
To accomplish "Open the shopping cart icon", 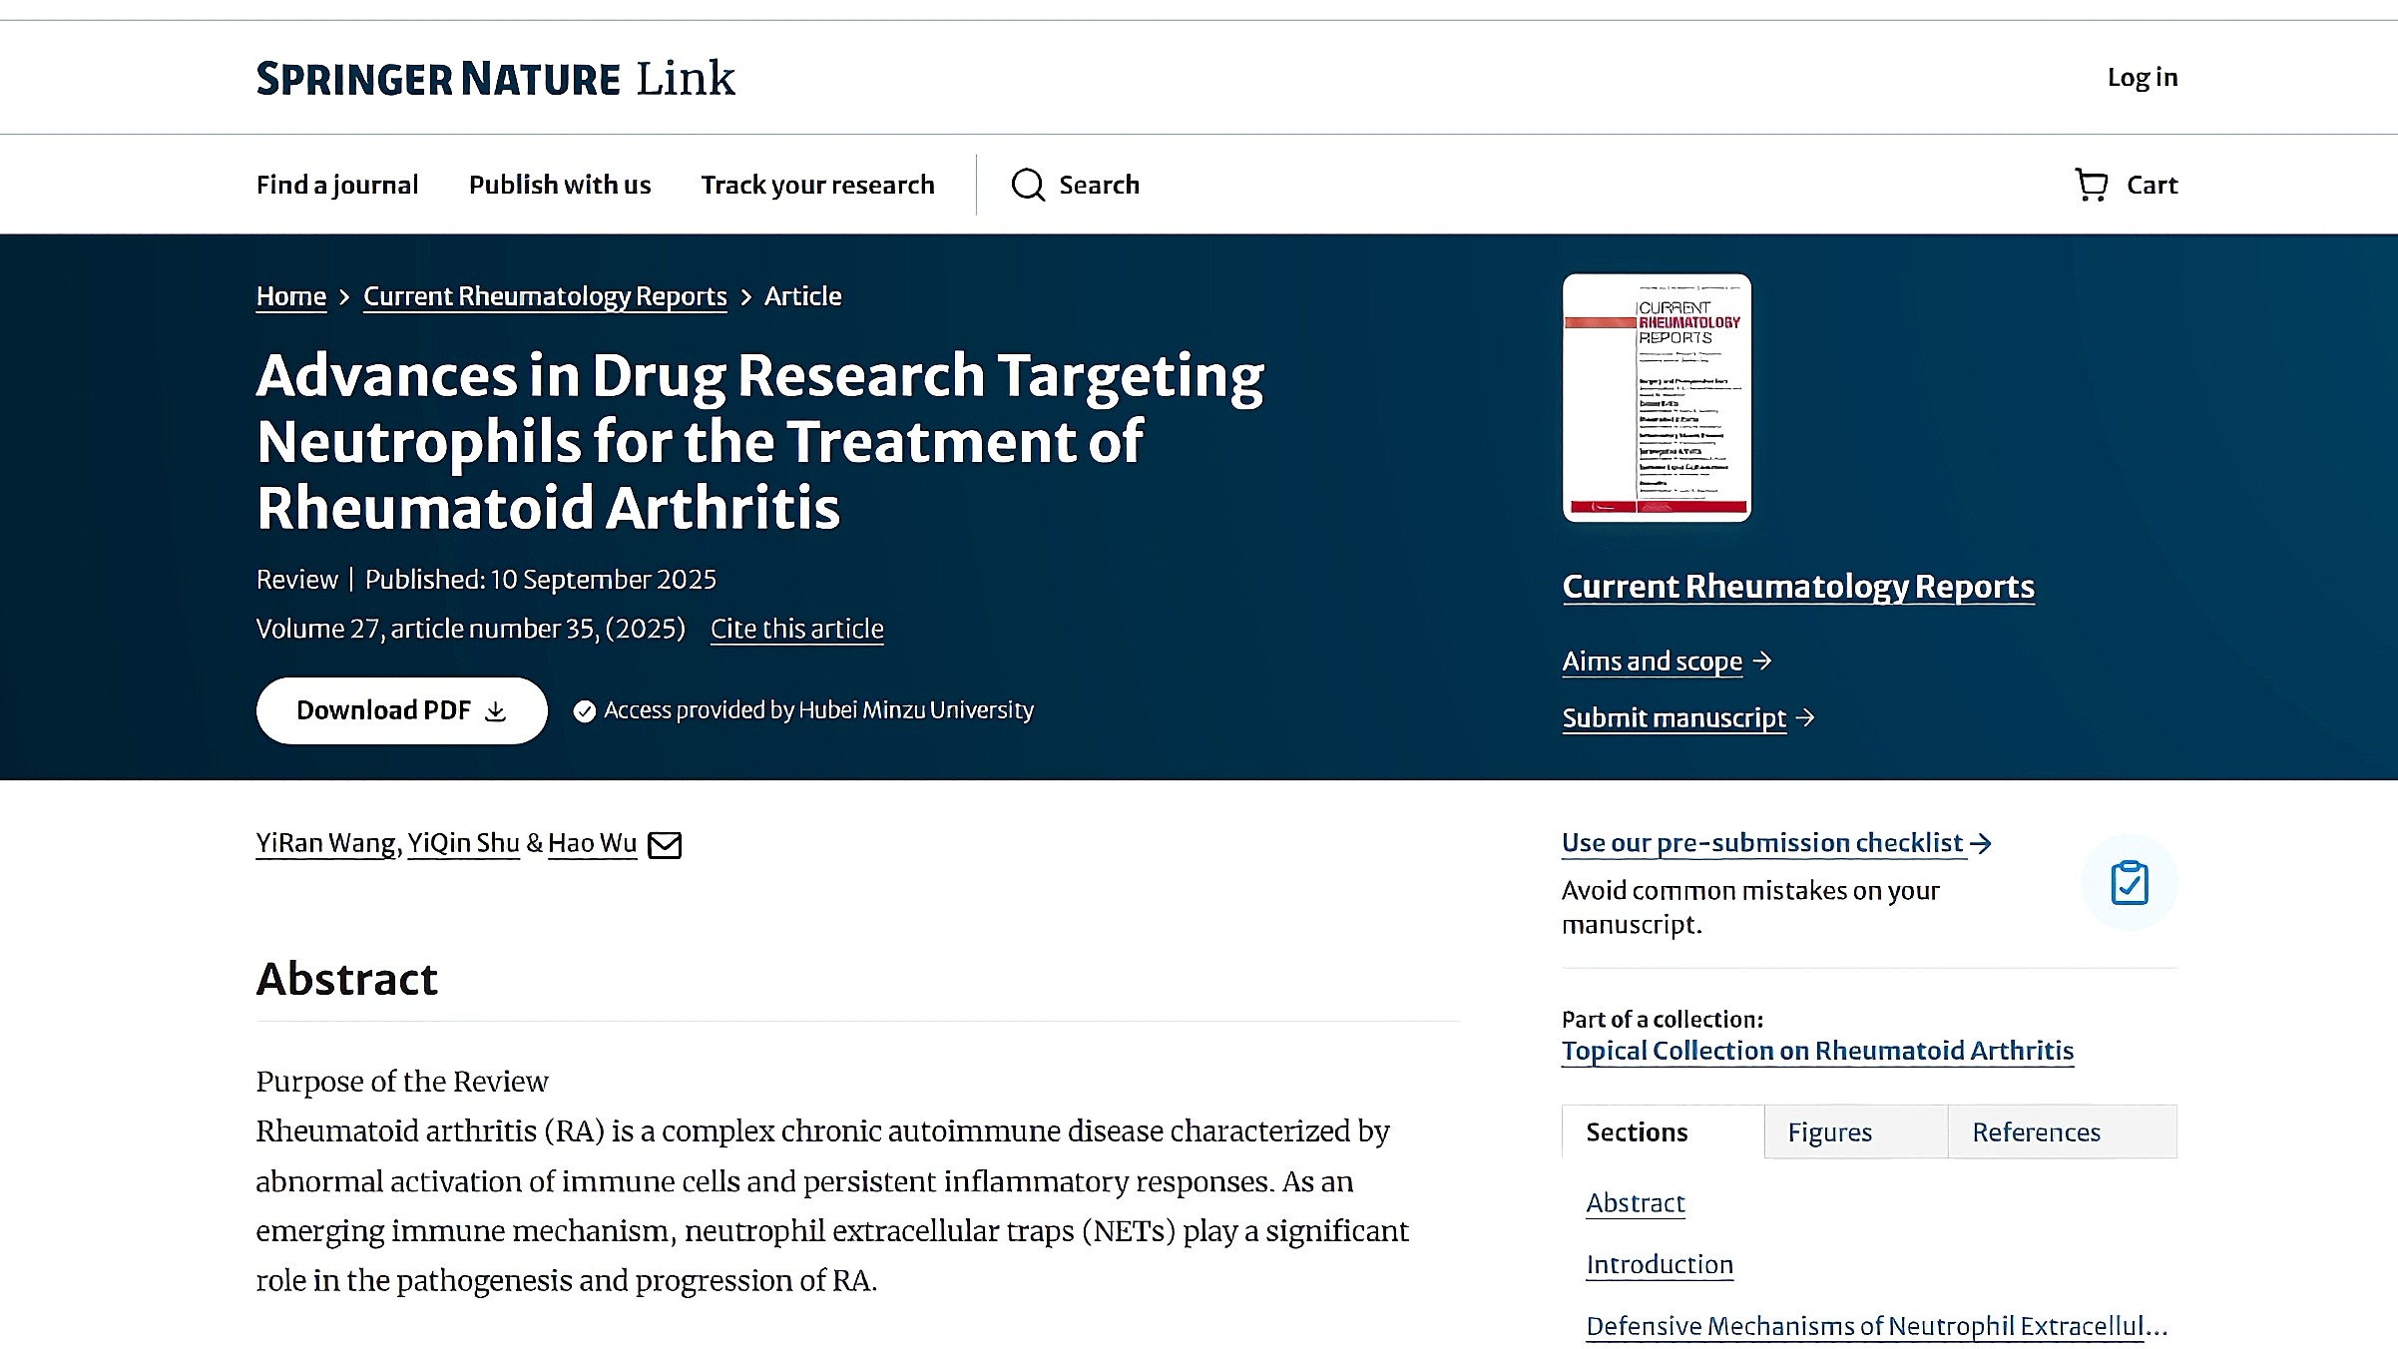I will (x=2091, y=185).
